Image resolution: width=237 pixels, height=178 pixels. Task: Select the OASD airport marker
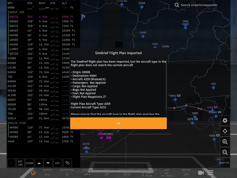coord(143,36)
